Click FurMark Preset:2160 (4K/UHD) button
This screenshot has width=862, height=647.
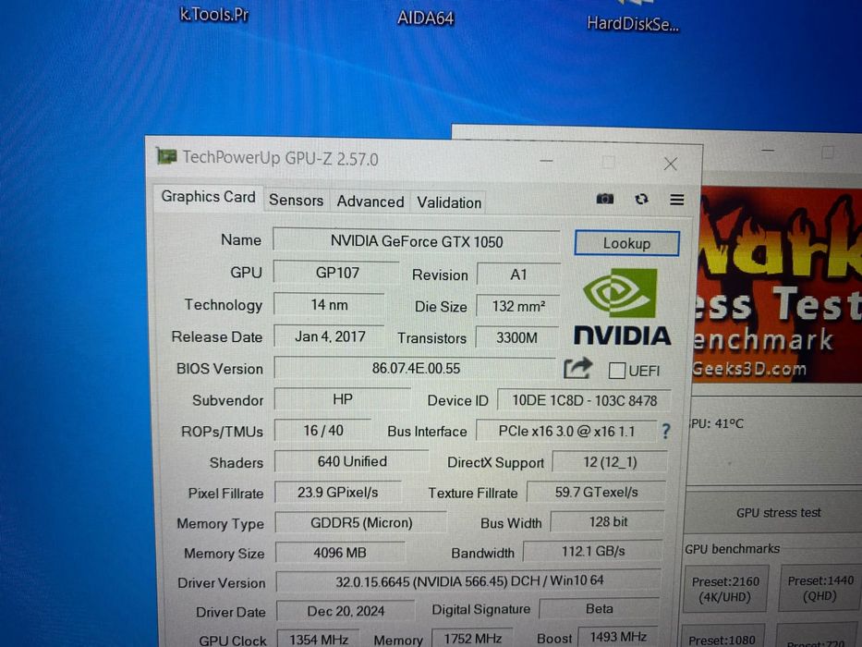[725, 590]
